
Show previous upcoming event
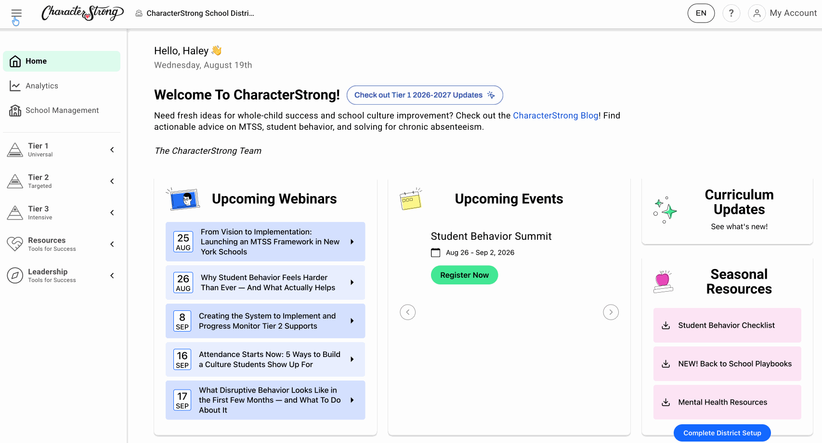(407, 312)
